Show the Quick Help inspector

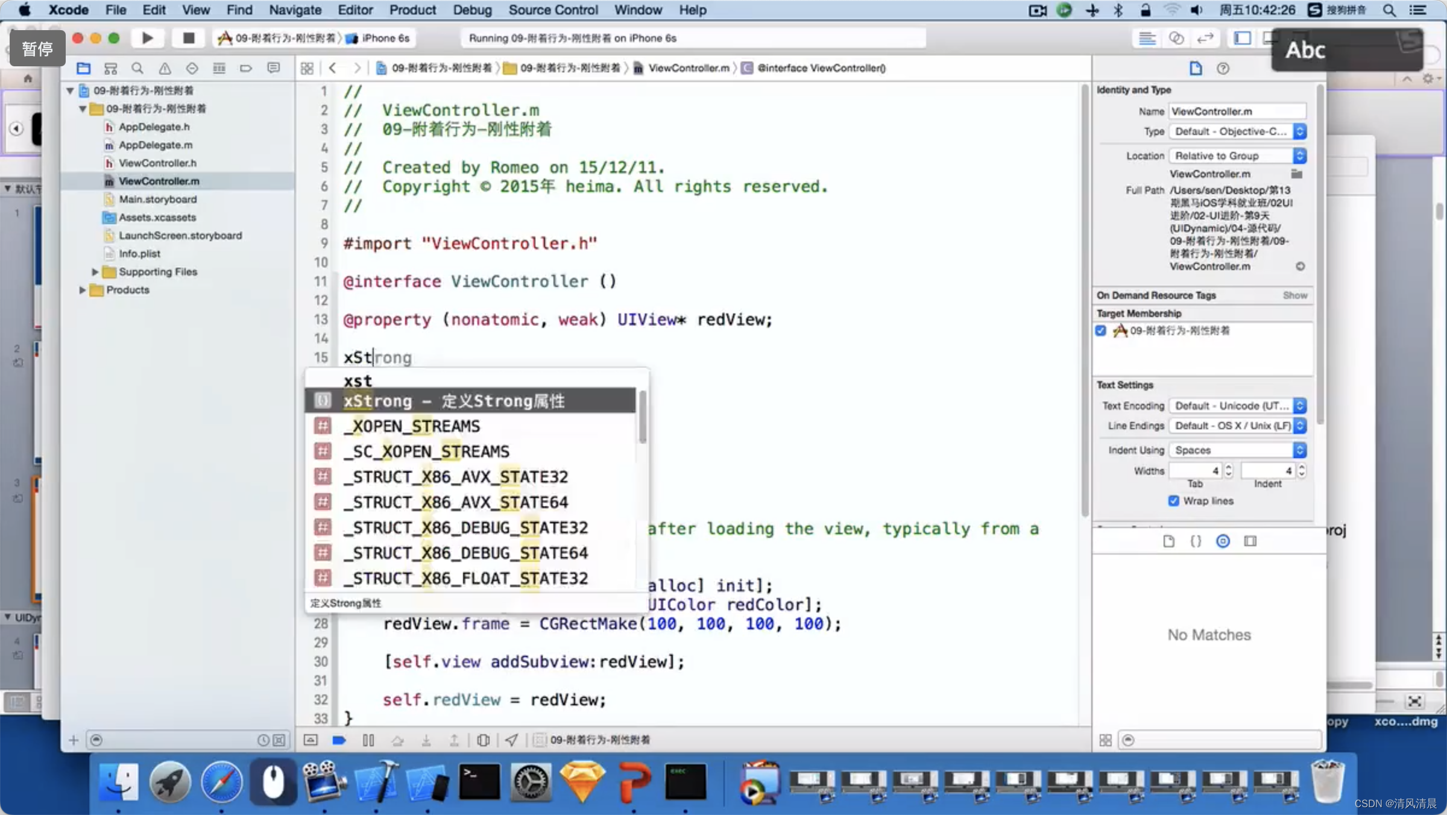click(1223, 68)
